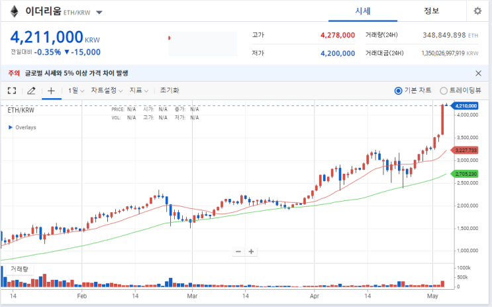Click the high price 4,278,000 value

pos(338,35)
